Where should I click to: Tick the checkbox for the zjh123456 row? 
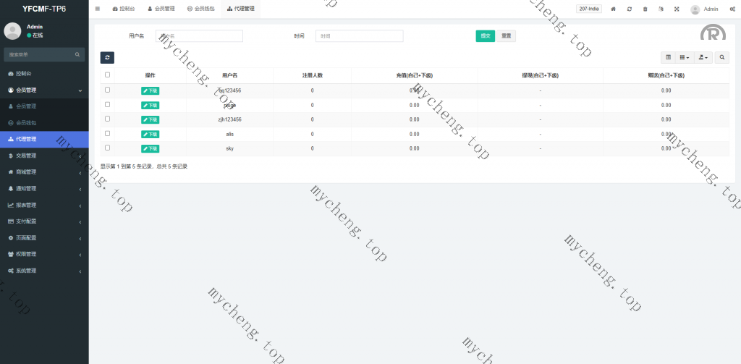(x=108, y=119)
